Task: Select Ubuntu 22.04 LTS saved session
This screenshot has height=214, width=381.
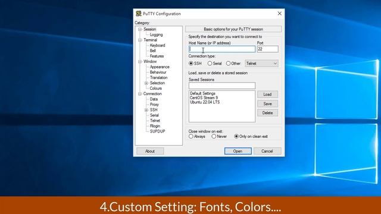Action: (205, 102)
